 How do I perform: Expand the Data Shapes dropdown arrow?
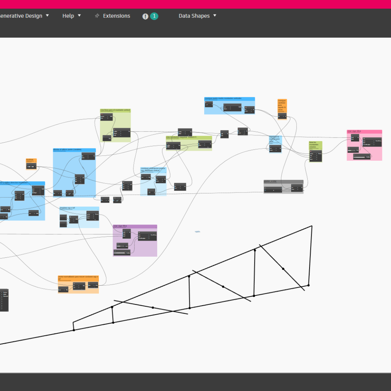(215, 16)
